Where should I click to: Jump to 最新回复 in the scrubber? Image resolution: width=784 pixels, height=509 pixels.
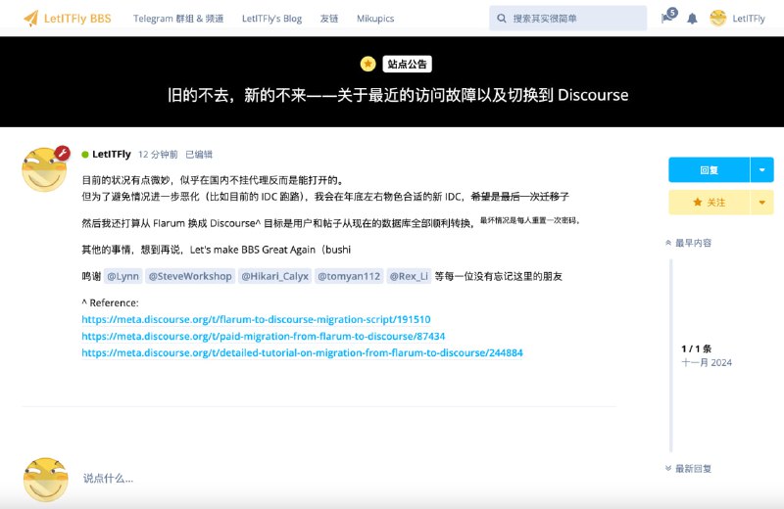[689, 469]
